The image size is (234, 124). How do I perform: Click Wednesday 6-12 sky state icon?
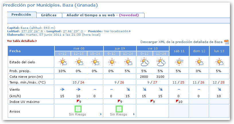pyautogui.click(x=62, y=62)
